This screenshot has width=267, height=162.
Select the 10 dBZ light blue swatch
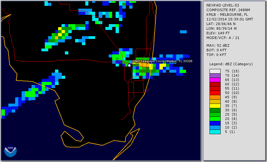[215, 127]
